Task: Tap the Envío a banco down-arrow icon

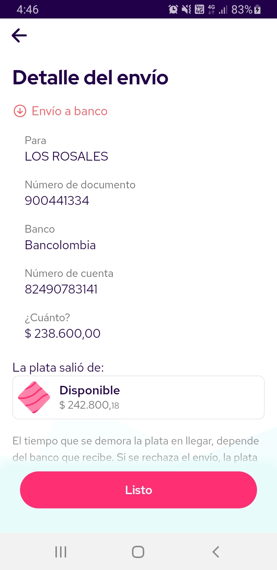Action: [20, 111]
